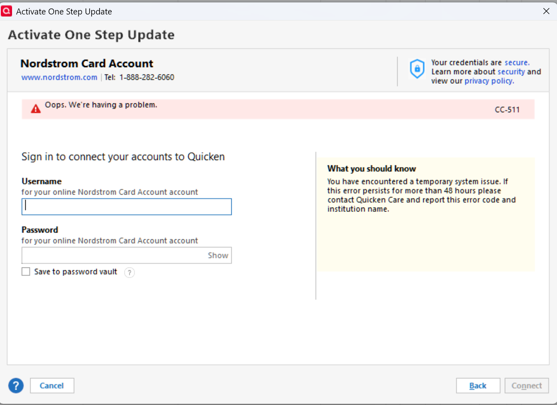557x405 pixels.
Task: Click the temporary system issue paragraph
Action: coord(421,195)
